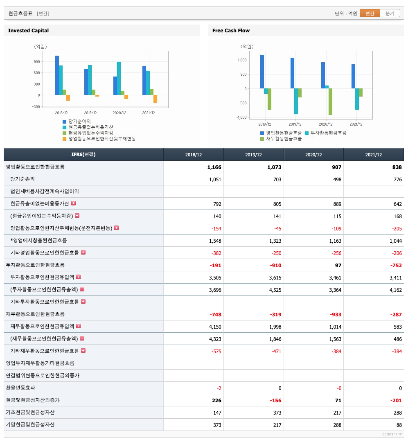The image size is (408, 442).
Task: Click the 1,166 operating cash flow value
Action: pos(214,167)
